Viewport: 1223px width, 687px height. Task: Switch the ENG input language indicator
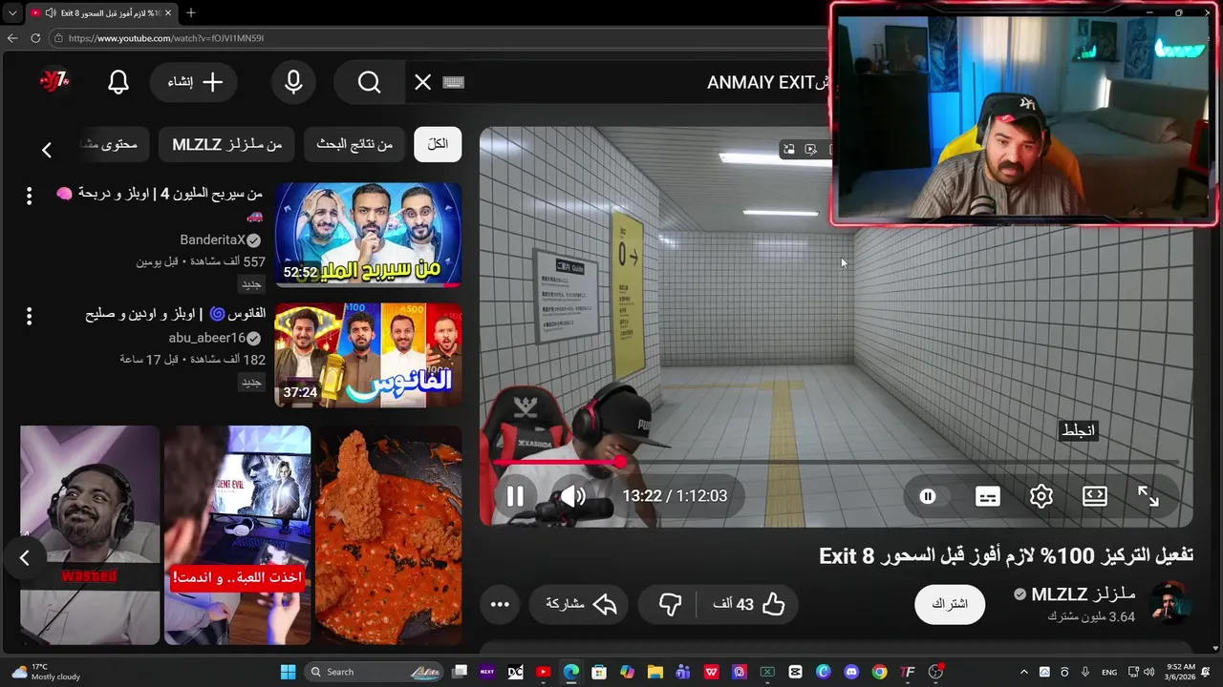coord(1109,672)
